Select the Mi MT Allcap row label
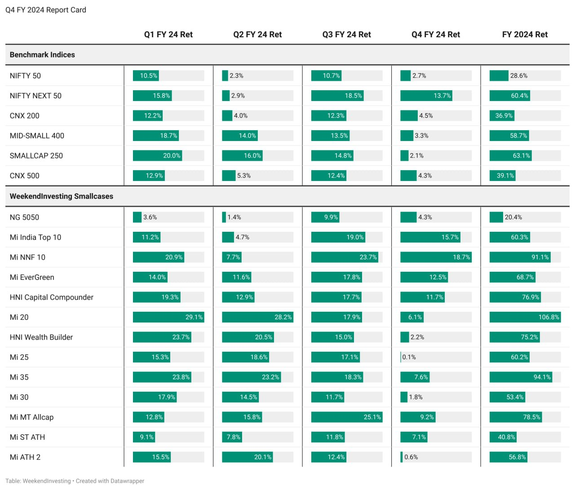The image size is (575, 490). pyautogui.click(x=31, y=417)
